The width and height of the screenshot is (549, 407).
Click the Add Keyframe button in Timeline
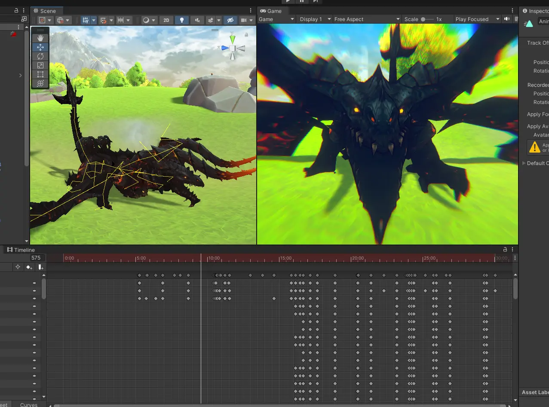pyautogui.click(x=29, y=267)
